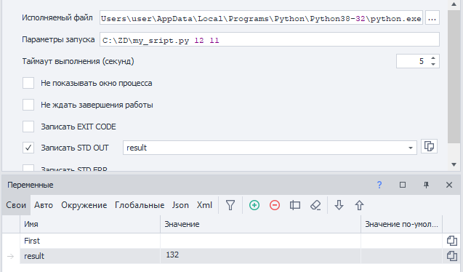Viewport: 463px width, 272px height.
Task: Increase timeout value with up stepper arrow
Action: click(433, 58)
